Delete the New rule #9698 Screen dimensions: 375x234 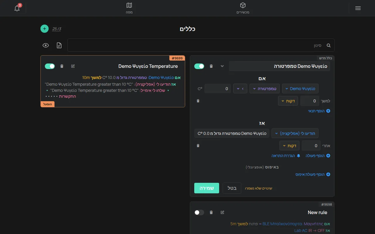coord(211,212)
